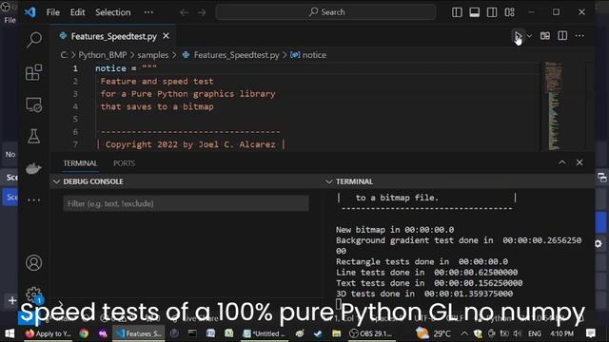This screenshot has width=609, height=342.
Task: Open the Selection menu
Action: pos(113,12)
